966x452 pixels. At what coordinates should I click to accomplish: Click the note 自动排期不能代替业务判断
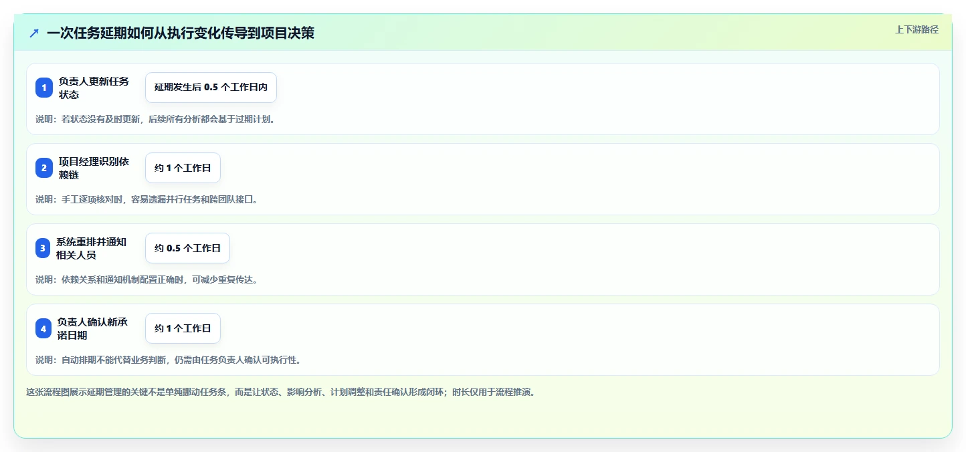[168, 360]
